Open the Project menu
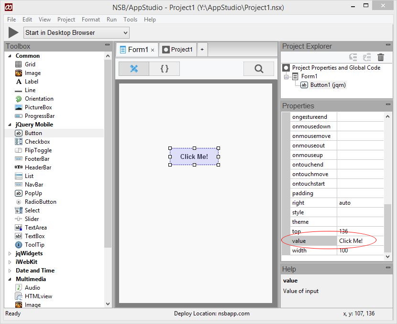The height and width of the screenshot is (324, 397). point(66,20)
